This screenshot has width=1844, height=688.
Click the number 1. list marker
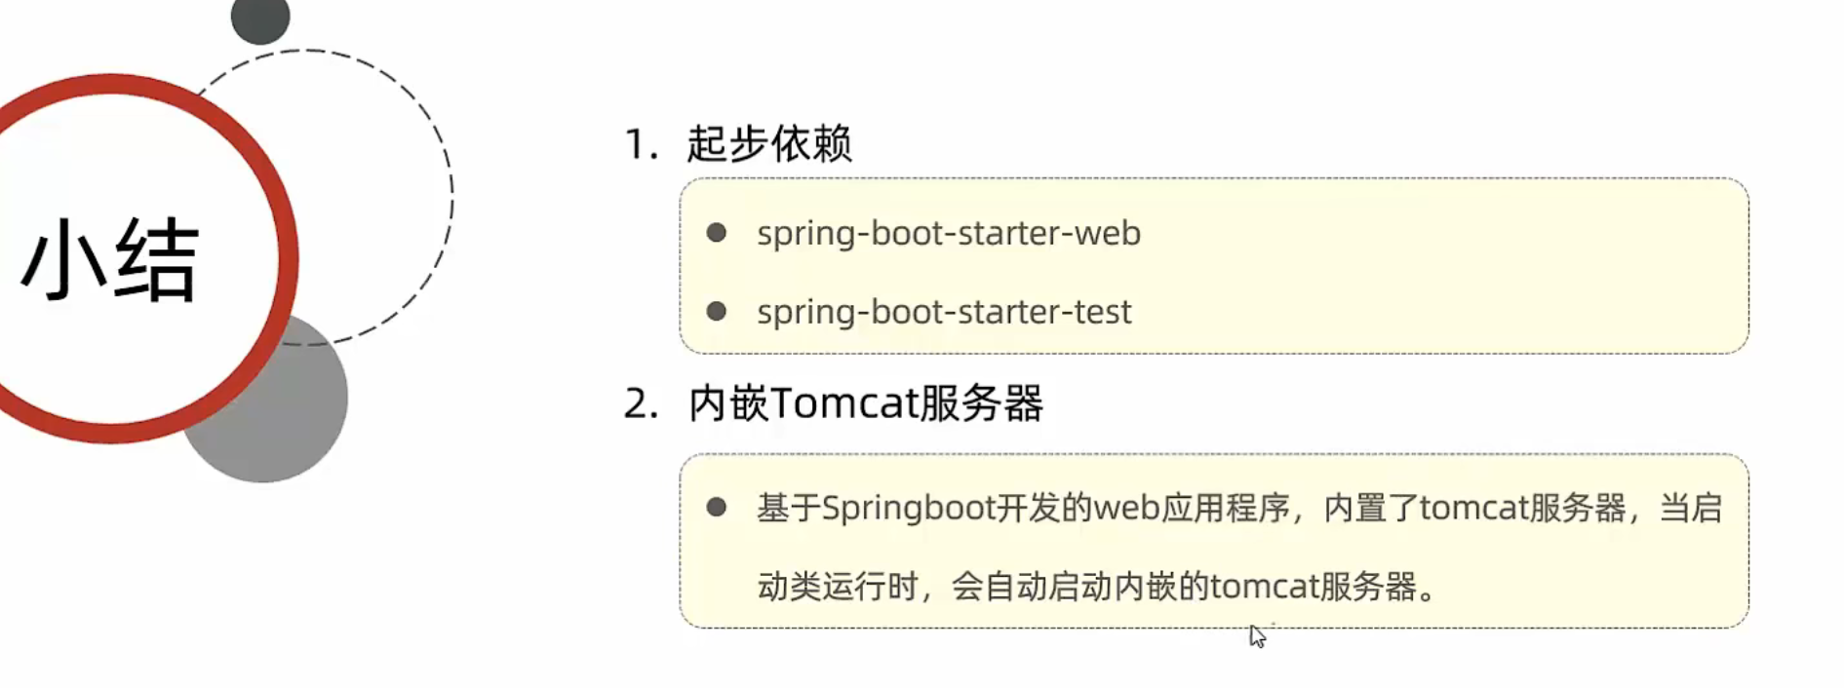pyautogui.click(x=642, y=145)
